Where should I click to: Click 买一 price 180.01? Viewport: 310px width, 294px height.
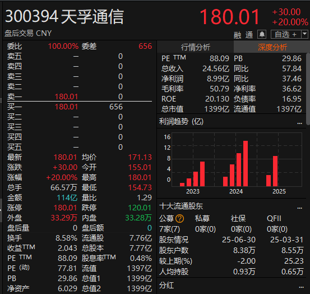66,107
